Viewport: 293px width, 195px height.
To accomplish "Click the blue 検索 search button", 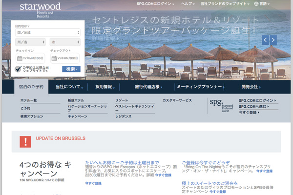I will click(x=71, y=69).
